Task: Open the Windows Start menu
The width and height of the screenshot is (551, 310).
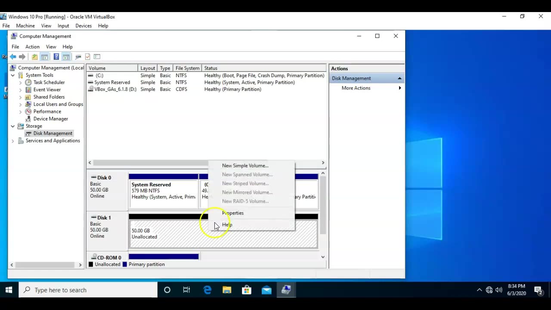Action: click(9, 290)
